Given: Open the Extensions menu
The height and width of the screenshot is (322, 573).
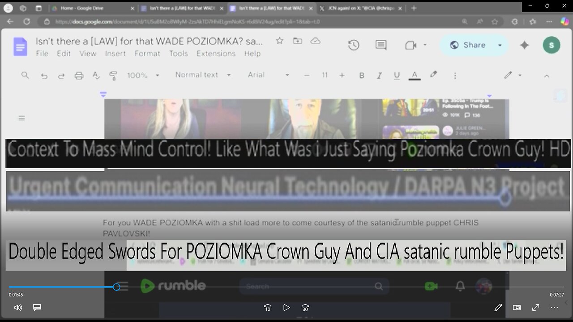Looking at the screenshot, I should 216,53.
